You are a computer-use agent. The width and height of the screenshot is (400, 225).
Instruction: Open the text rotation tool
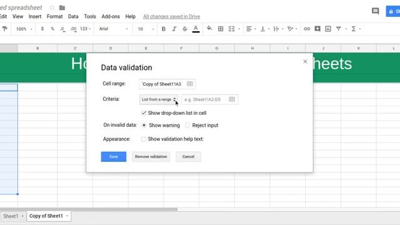(290, 29)
